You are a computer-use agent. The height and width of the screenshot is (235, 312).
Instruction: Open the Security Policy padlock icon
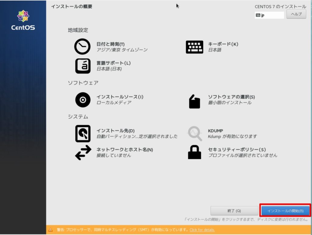194,152
